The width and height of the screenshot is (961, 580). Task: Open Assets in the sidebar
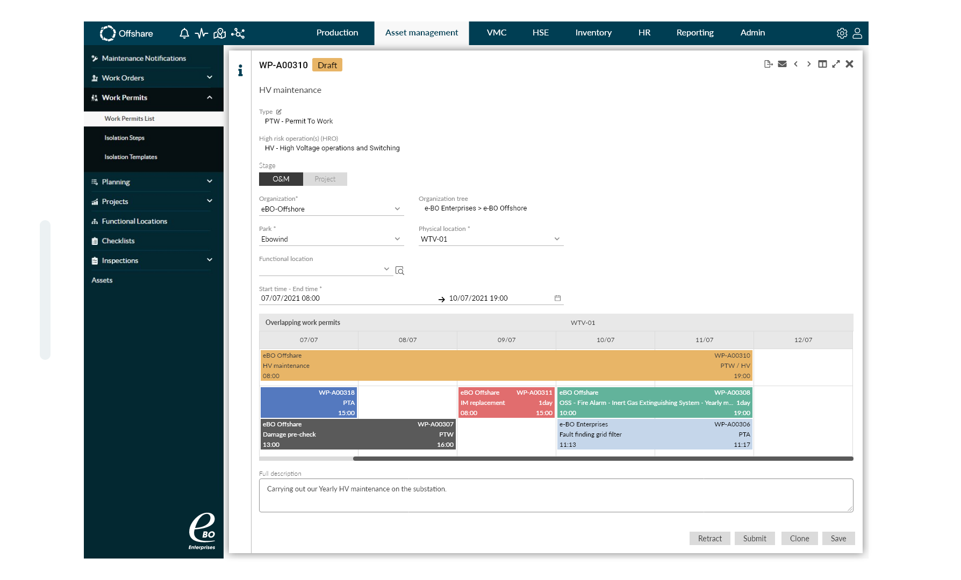click(102, 280)
